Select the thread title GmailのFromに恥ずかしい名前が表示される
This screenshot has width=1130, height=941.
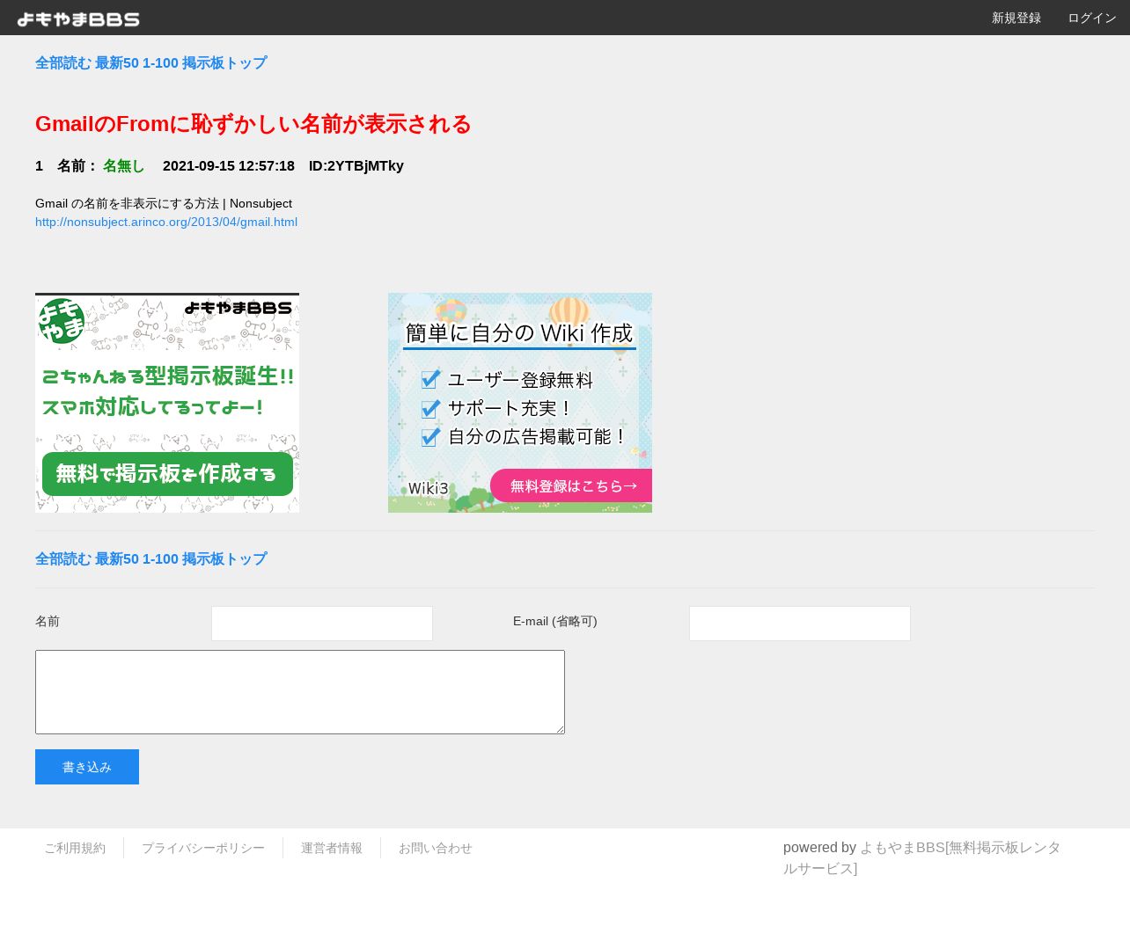point(253,124)
